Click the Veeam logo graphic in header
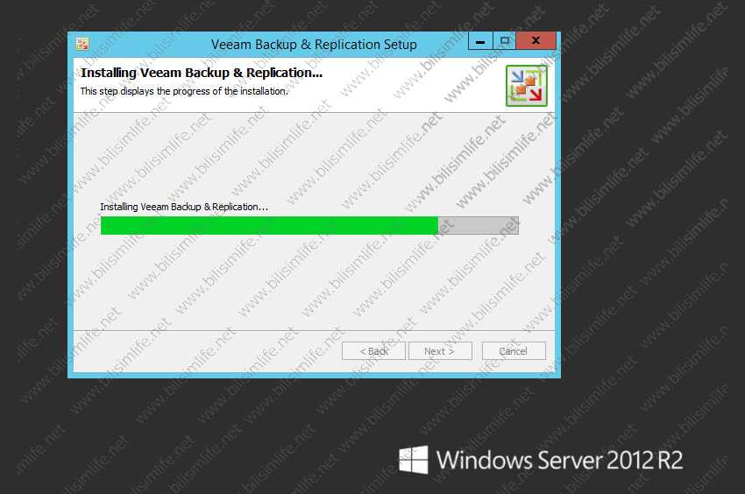The image size is (745, 494). [x=527, y=86]
